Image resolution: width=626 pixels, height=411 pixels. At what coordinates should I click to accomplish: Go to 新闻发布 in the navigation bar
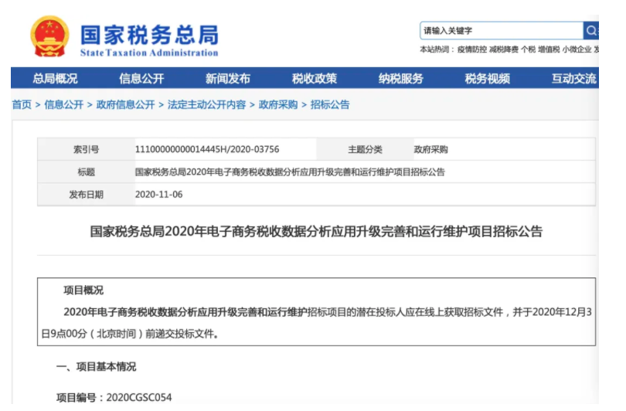pyautogui.click(x=228, y=79)
